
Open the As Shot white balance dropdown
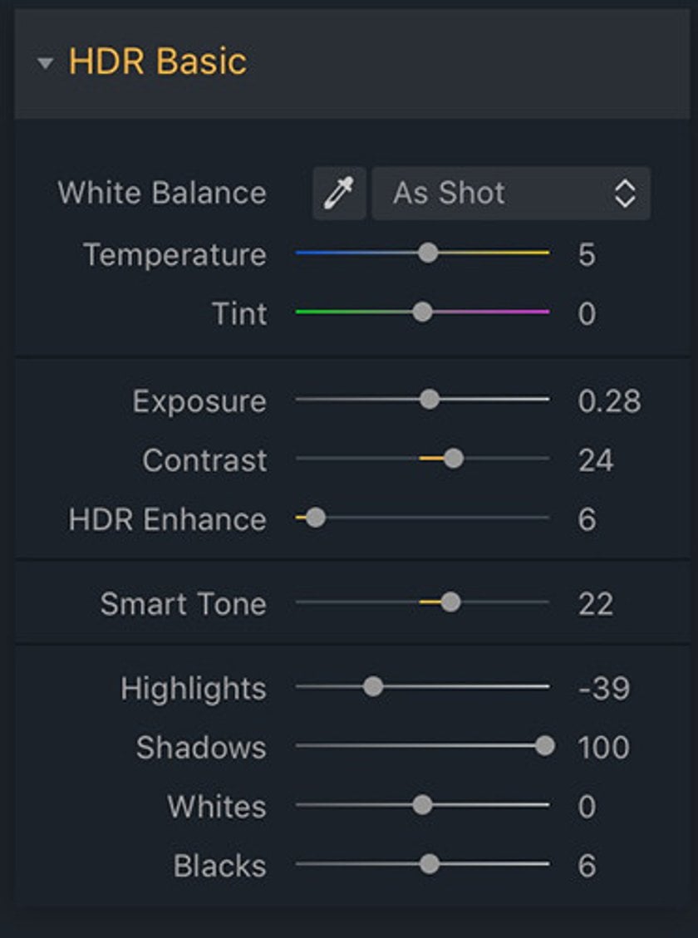(511, 194)
